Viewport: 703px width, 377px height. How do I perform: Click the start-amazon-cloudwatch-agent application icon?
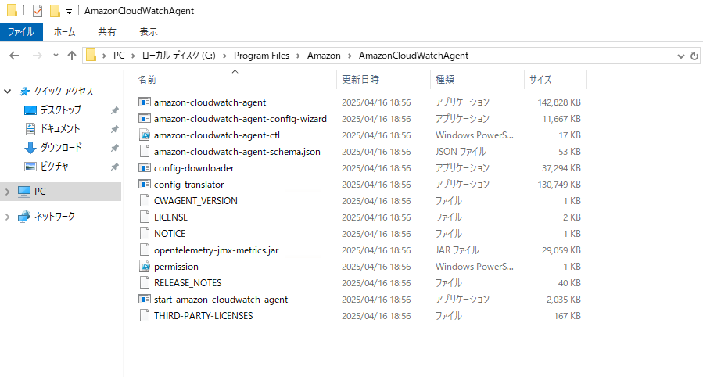tap(145, 300)
